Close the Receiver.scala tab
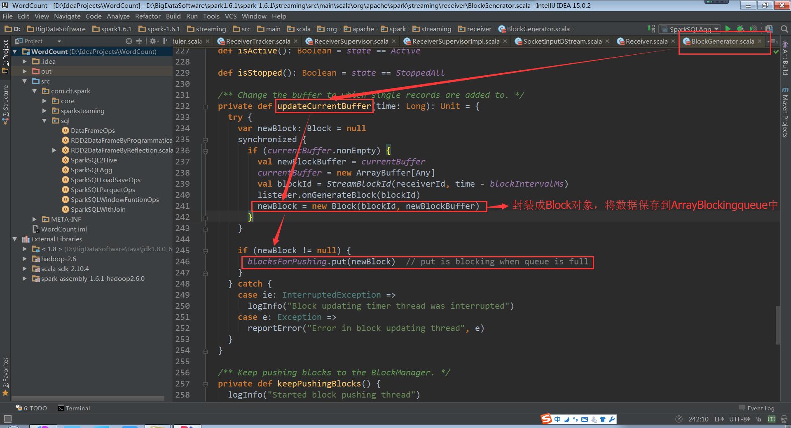The image size is (791, 428). (673, 41)
